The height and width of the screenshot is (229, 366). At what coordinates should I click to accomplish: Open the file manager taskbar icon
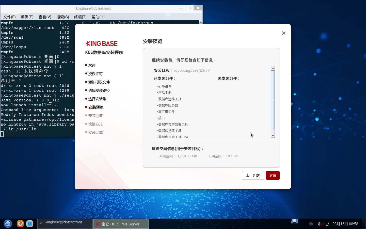click(30, 224)
